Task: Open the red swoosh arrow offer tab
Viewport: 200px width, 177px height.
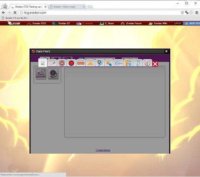Action: pos(52,63)
